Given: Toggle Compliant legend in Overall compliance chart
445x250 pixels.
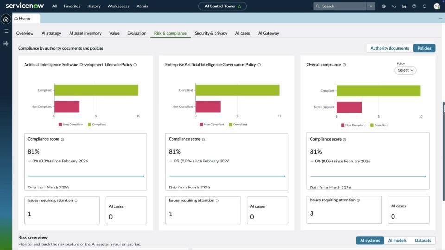Looking at the screenshot, I should click(379, 125).
